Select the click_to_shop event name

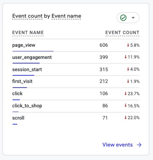(27, 106)
